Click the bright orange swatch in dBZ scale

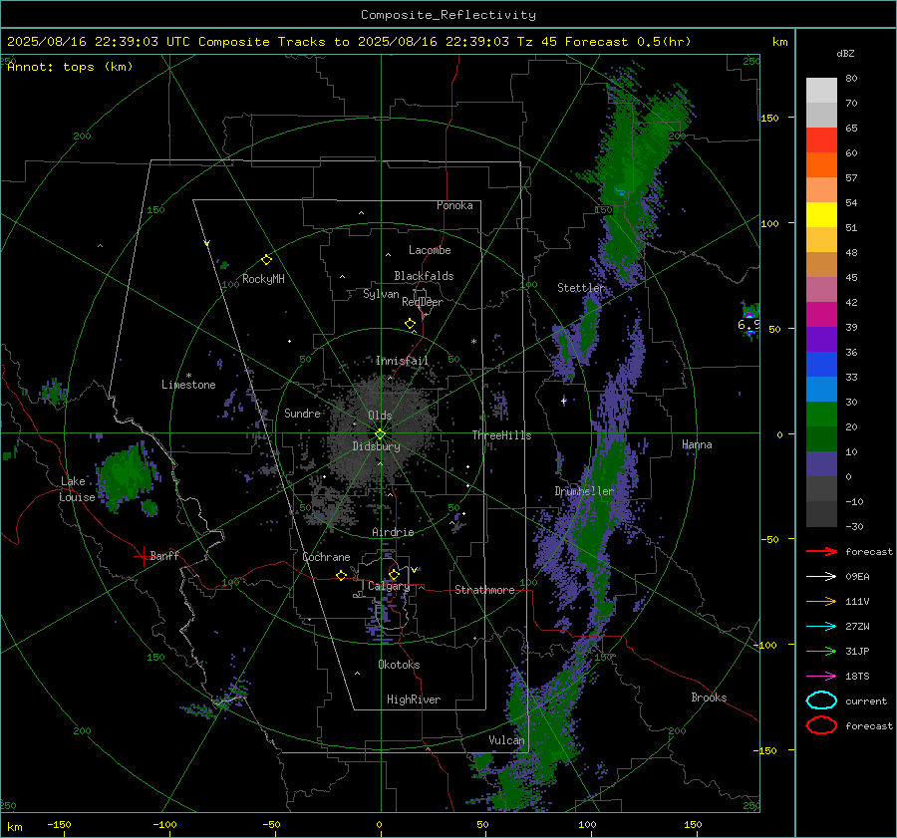[x=821, y=165]
